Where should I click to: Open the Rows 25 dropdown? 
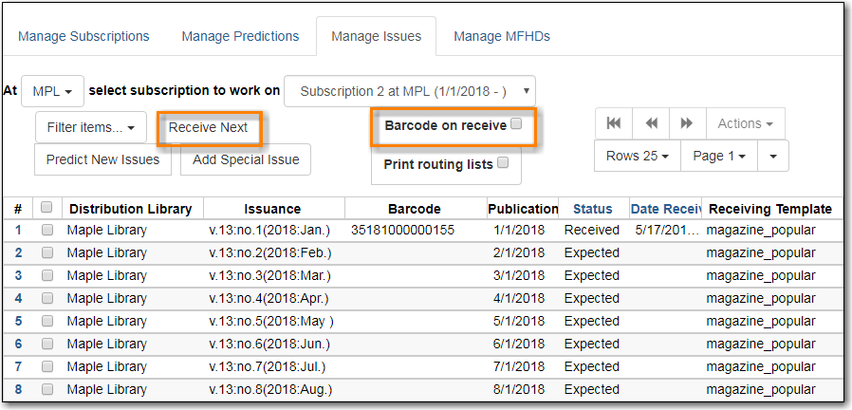click(x=637, y=156)
